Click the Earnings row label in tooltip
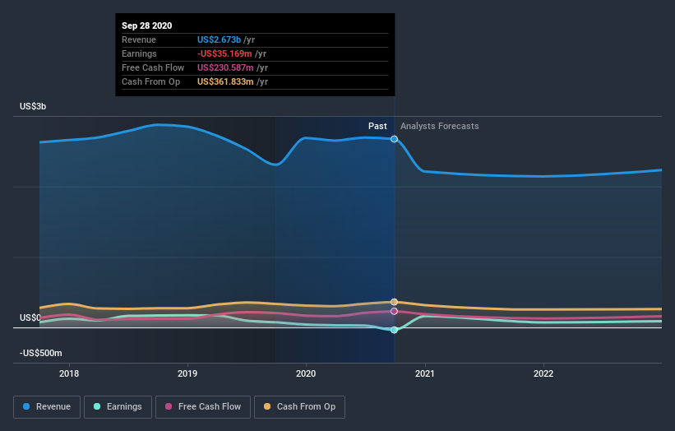 click(x=139, y=53)
